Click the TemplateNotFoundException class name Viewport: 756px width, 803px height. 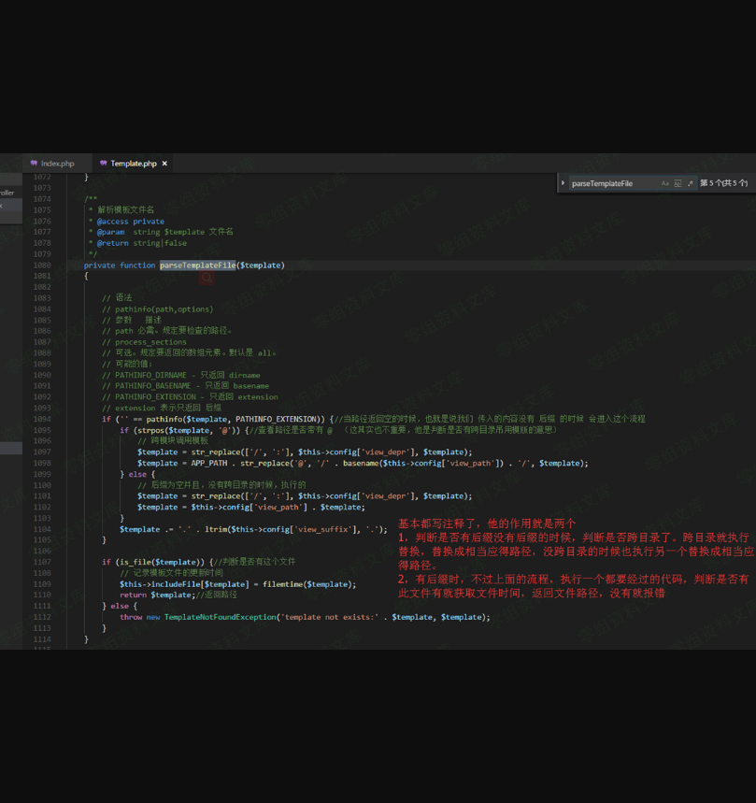click(220, 617)
